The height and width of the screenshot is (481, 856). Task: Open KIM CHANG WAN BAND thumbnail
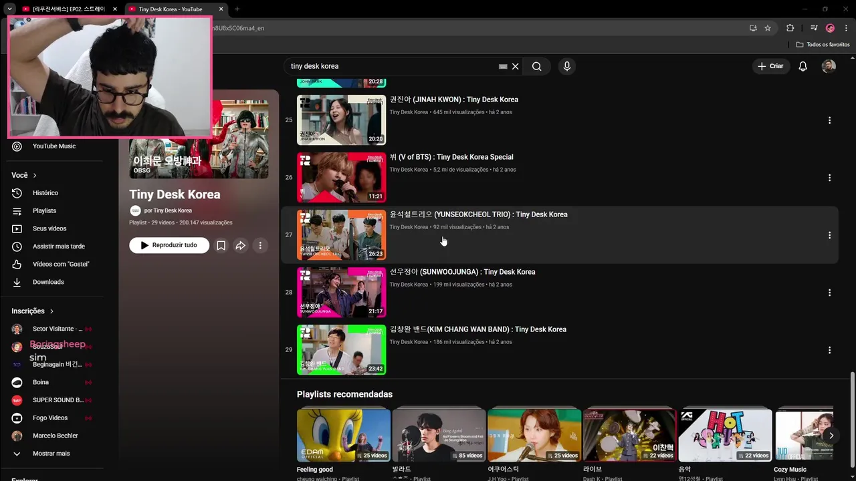point(341,350)
